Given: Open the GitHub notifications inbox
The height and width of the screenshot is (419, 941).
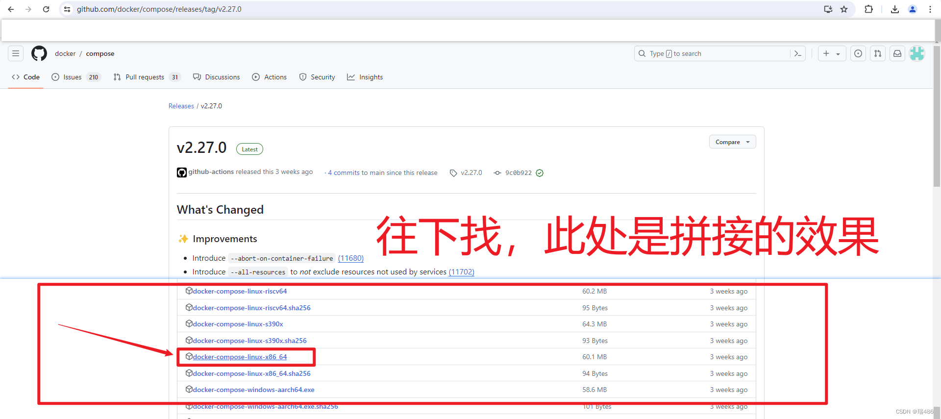Looking at the screenshot, I should pos(897,53).
